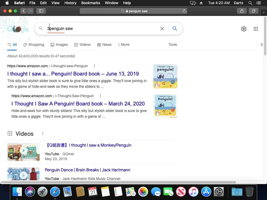
Task: Open the App Store in the Dock
Action: pos(206,191)
